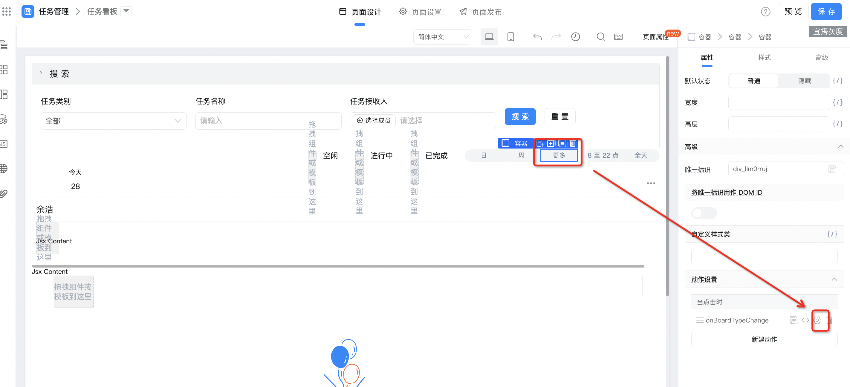Delete the onBoardTypeChange action
This screenshot has height=387, width=850.
(829, 320)
